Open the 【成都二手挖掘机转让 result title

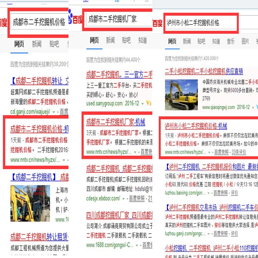(x=39, y=81)
